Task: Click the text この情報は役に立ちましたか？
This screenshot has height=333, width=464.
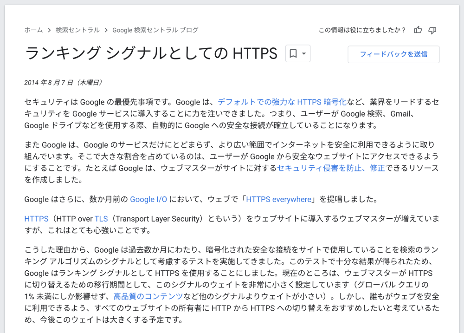Action: 362,30
